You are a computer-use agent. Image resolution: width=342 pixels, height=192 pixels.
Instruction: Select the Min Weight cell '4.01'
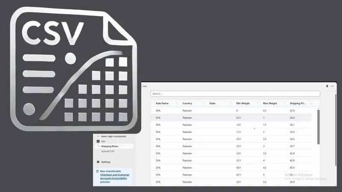click(x=239, y=168)
